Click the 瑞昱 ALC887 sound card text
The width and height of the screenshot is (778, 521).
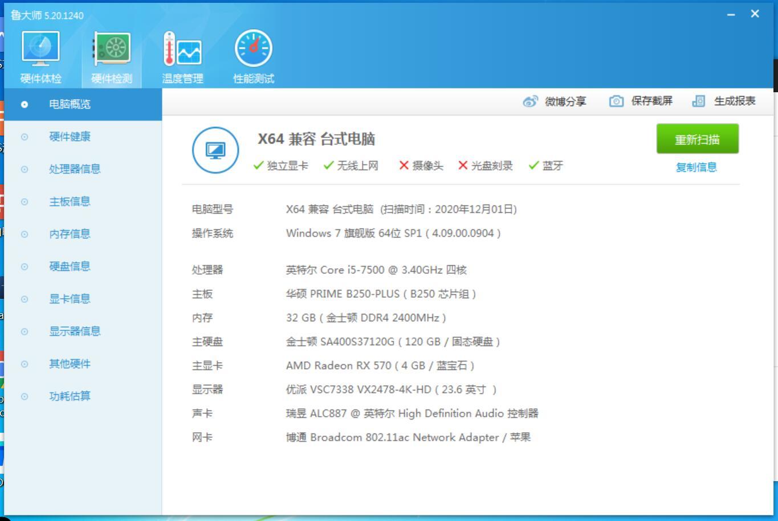click(412, 413)
